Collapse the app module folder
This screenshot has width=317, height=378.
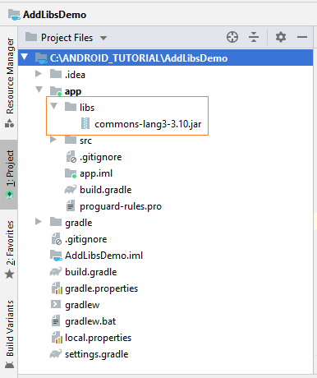click(39, 90)
